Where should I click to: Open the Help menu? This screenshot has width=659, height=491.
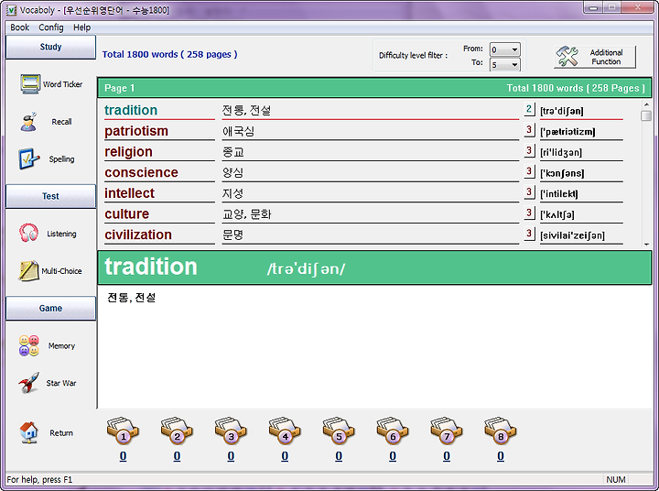pos(82,27)
